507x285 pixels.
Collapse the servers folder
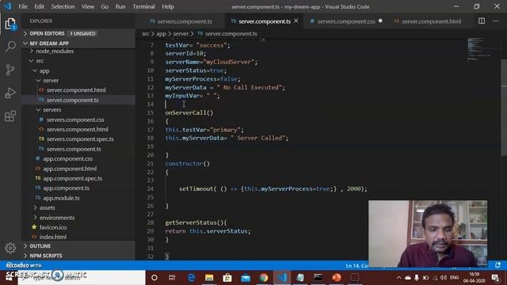coord(78,110)
